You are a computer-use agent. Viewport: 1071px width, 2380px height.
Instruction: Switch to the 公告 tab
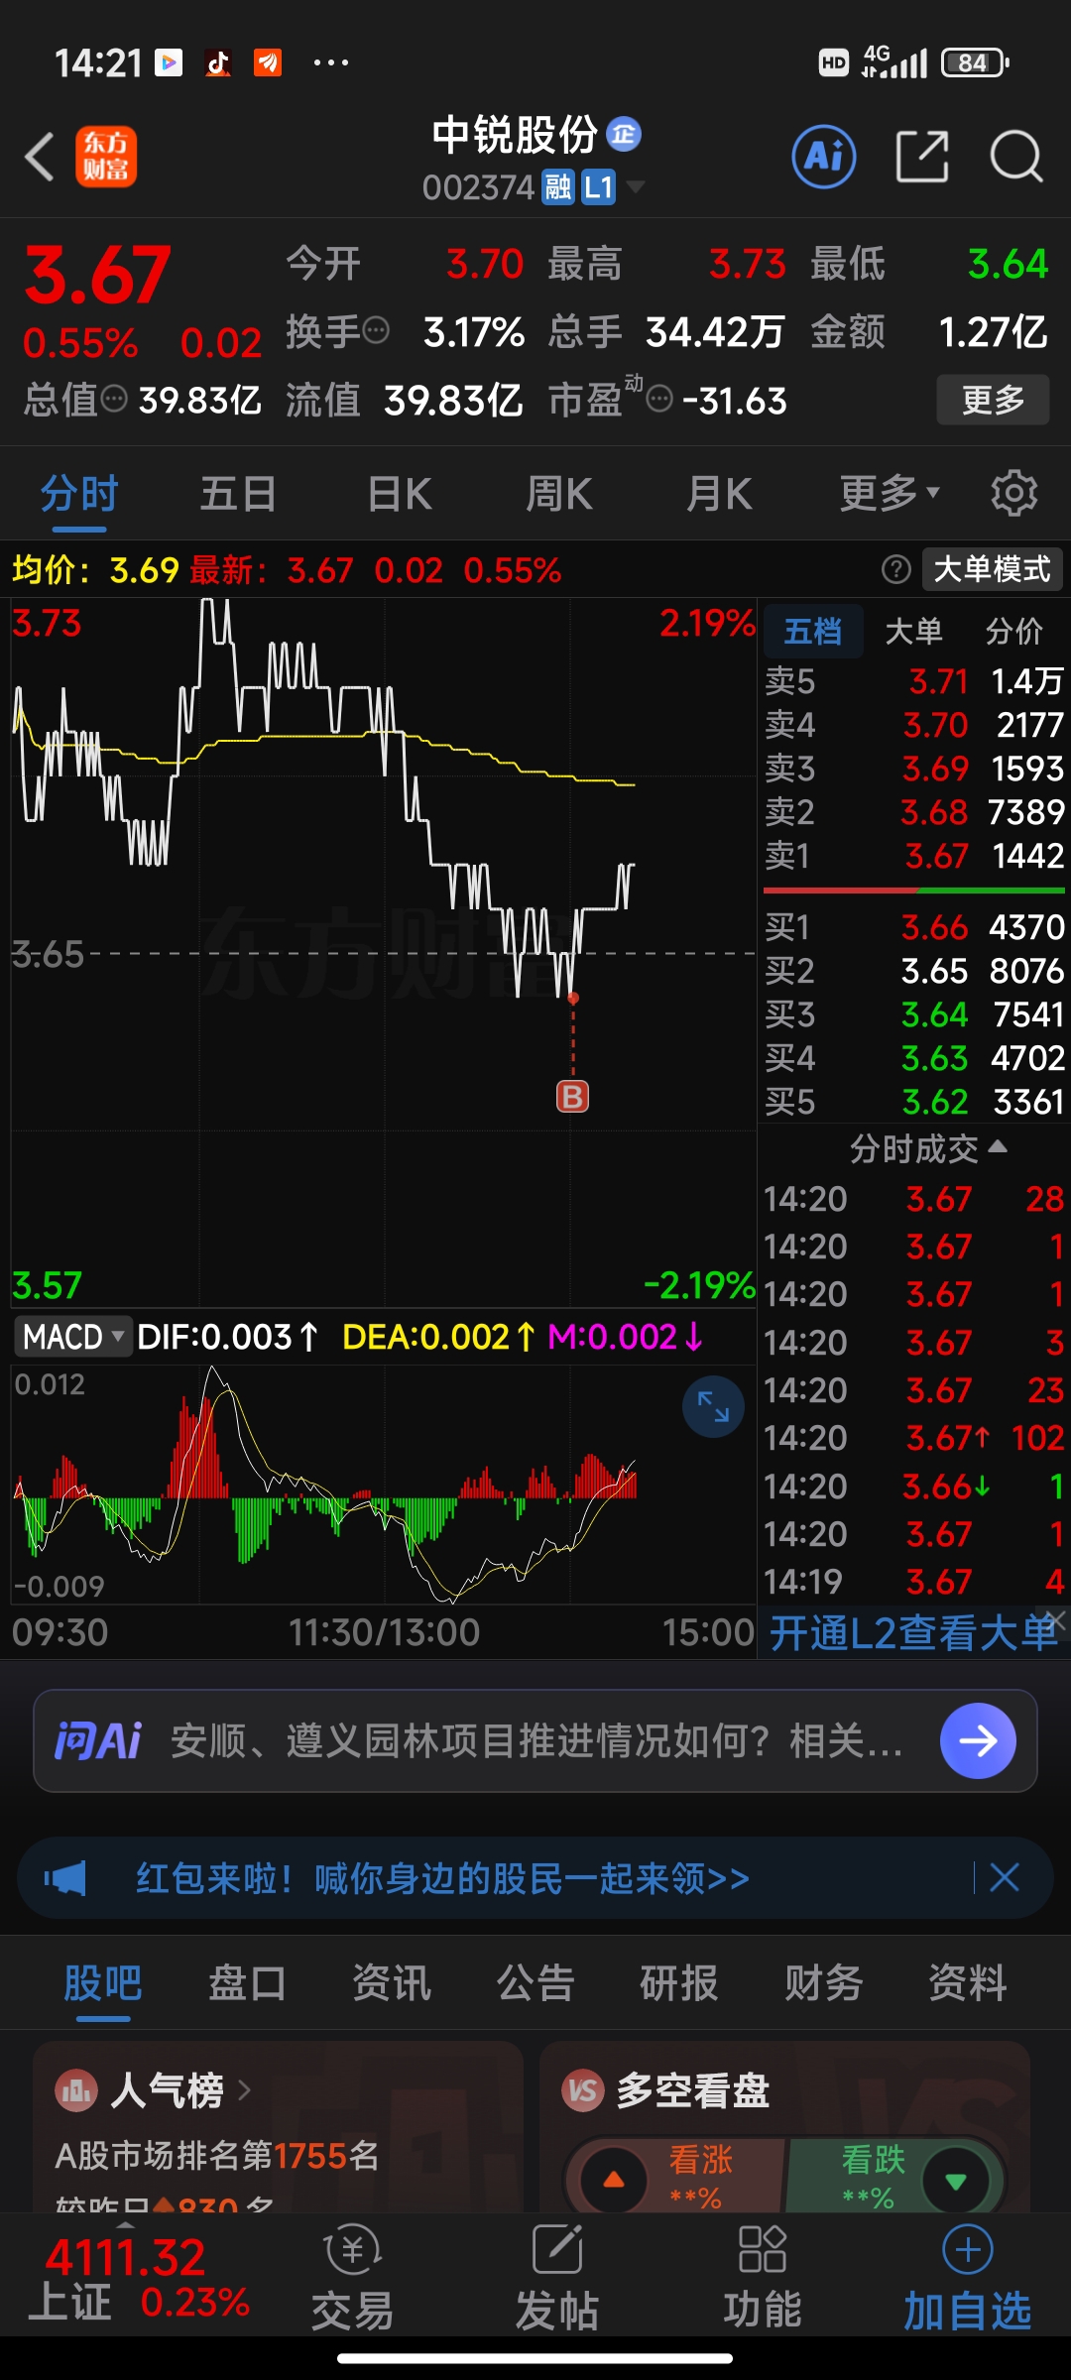tap(535, 1983)
